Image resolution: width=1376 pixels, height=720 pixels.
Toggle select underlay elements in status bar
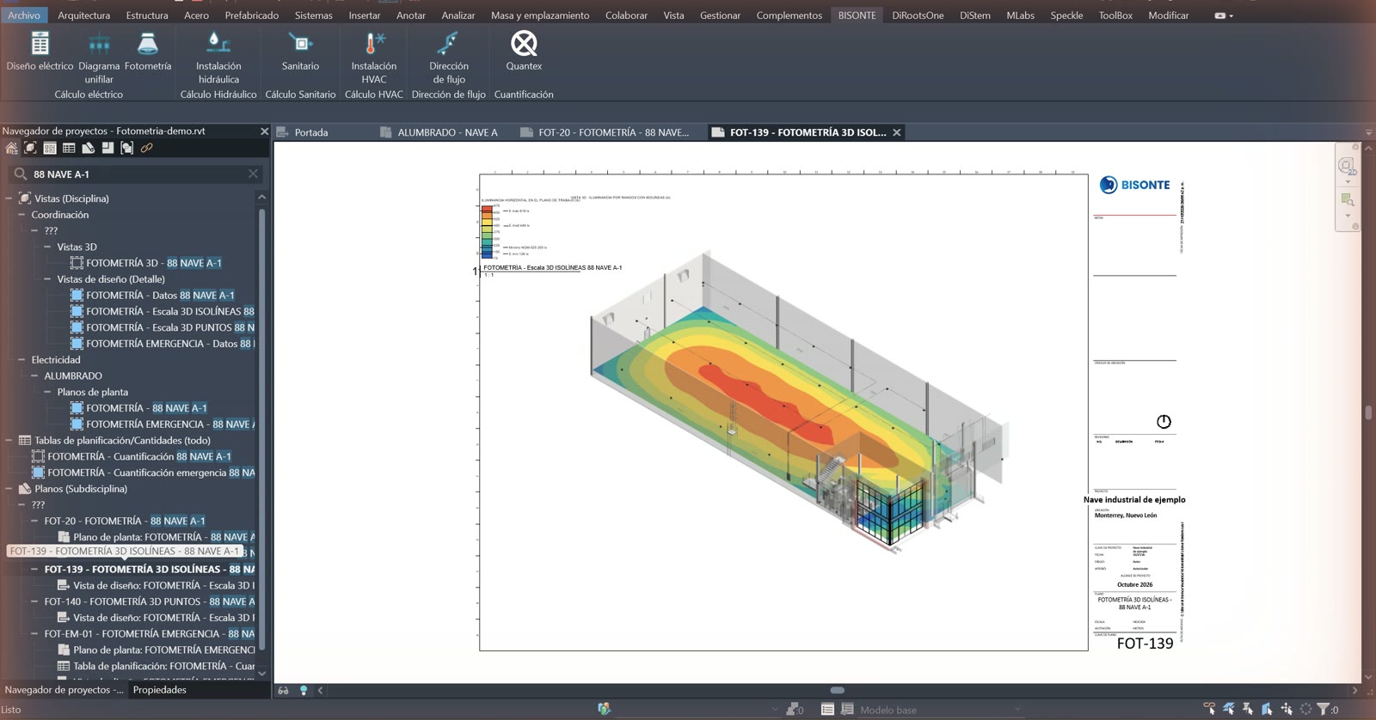(x=1229, y=710)
